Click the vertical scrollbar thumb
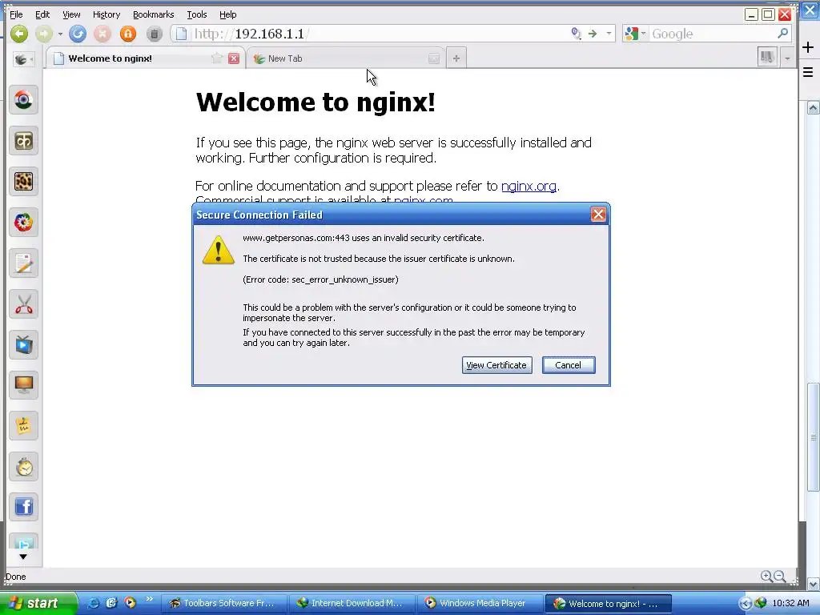This screenshot has height=615, width=820. click(813, 437)
